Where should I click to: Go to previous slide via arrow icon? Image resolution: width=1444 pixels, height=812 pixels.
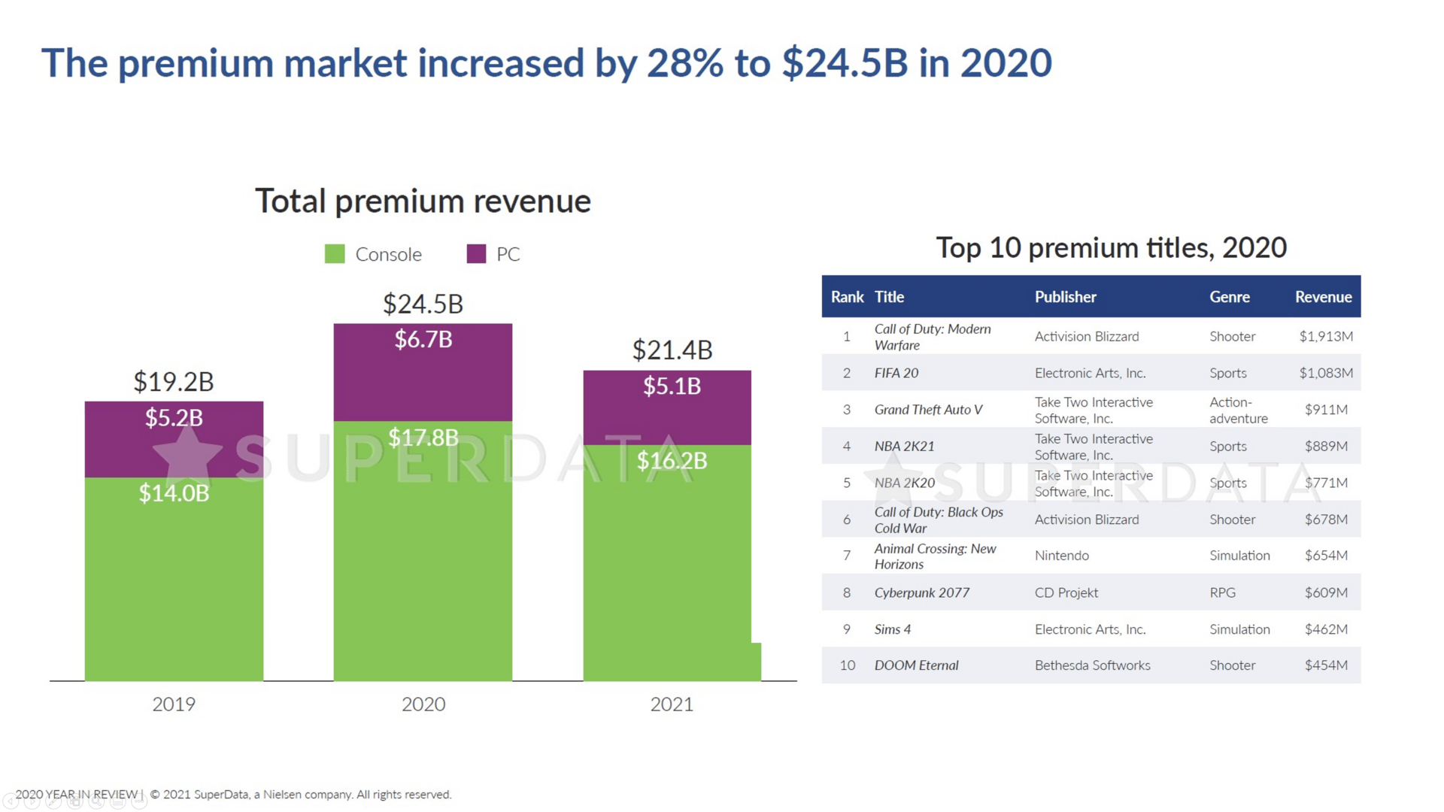pos(11,802)
